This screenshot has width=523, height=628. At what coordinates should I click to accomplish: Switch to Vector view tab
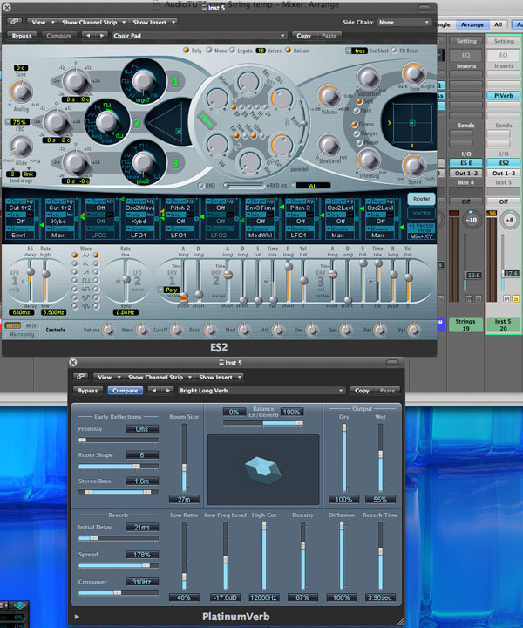[x=421, y=213]
